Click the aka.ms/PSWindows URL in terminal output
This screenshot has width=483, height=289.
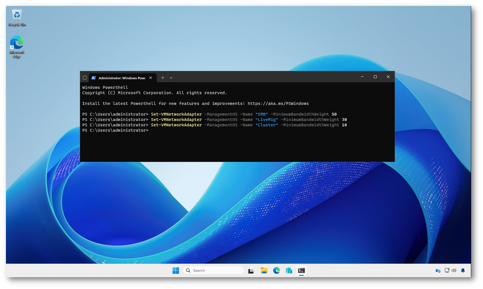(278, 103)
